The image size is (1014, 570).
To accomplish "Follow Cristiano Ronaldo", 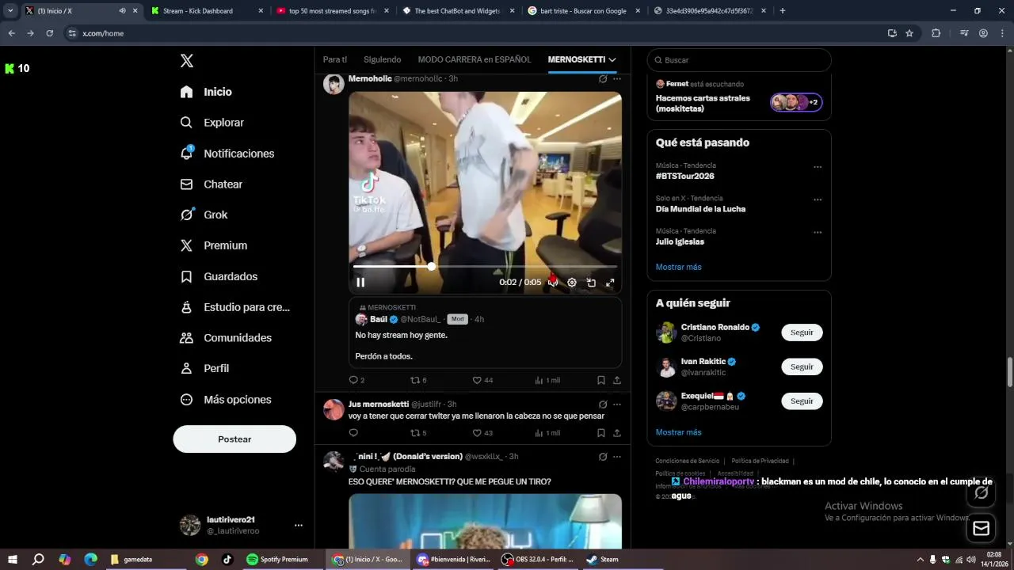I will click(802, 332).
